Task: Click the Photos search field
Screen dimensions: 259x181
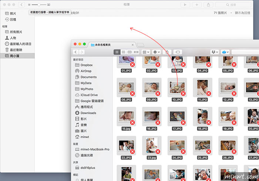Action: (x=233, y=4)
